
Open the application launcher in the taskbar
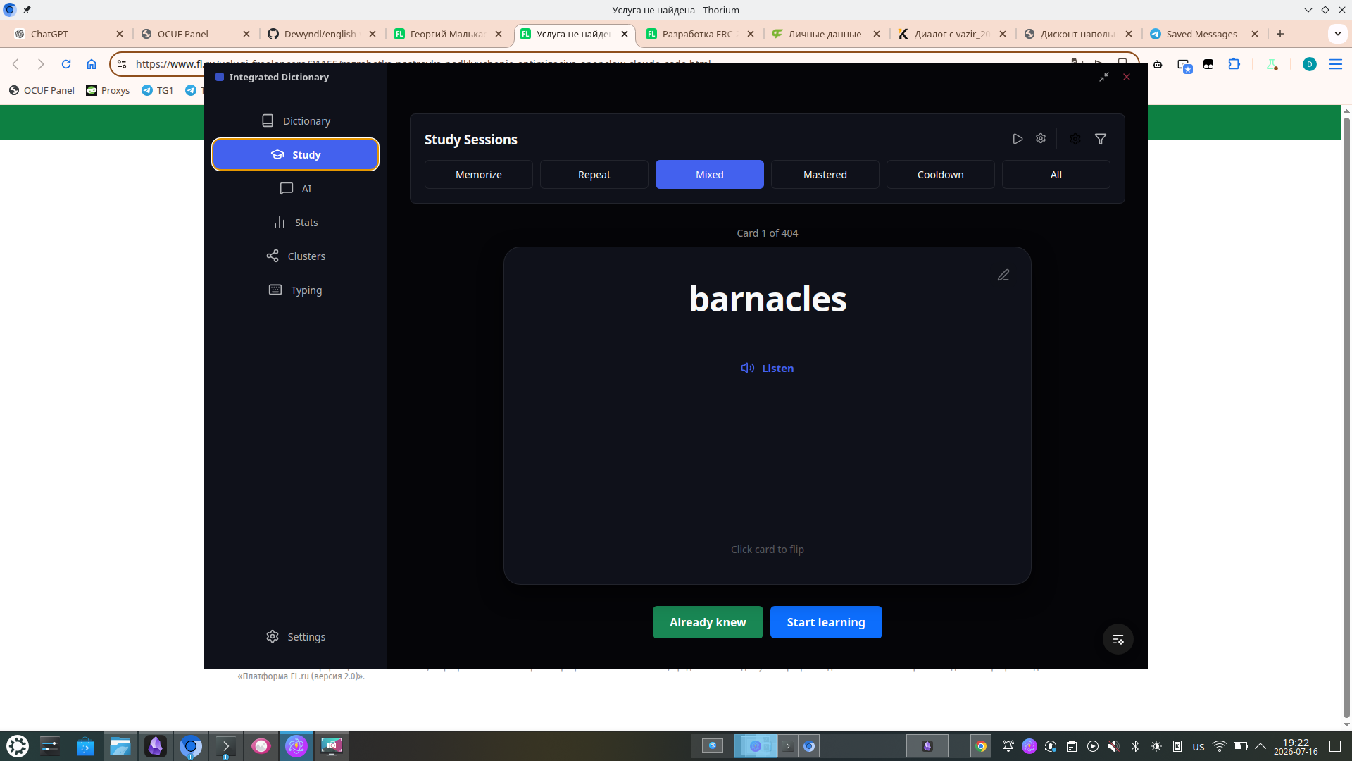click(18, 745)
